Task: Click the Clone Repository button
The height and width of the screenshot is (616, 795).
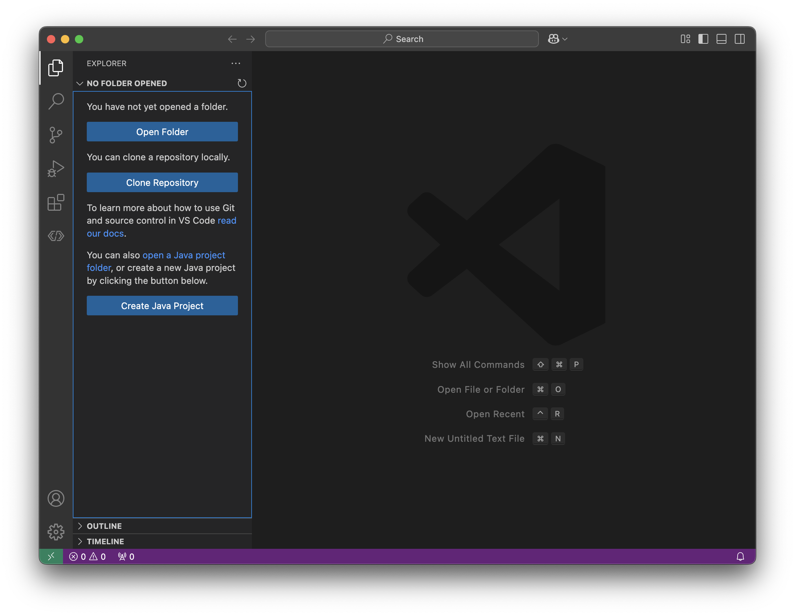Action: tap(162, 182)
